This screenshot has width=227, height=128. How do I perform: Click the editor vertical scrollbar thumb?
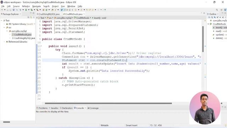point(203,39)
